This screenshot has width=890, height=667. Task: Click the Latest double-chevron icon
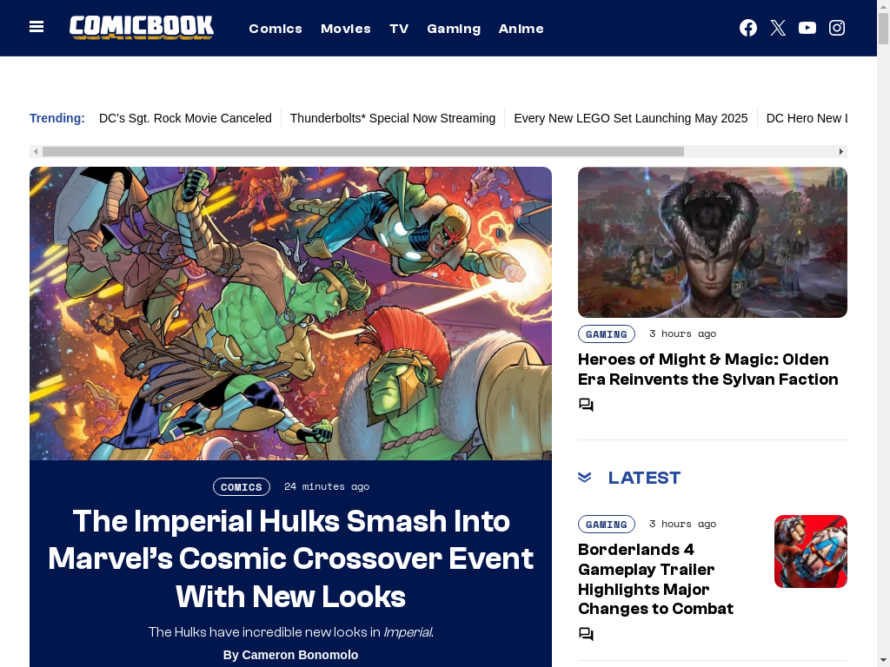point(585,478)
